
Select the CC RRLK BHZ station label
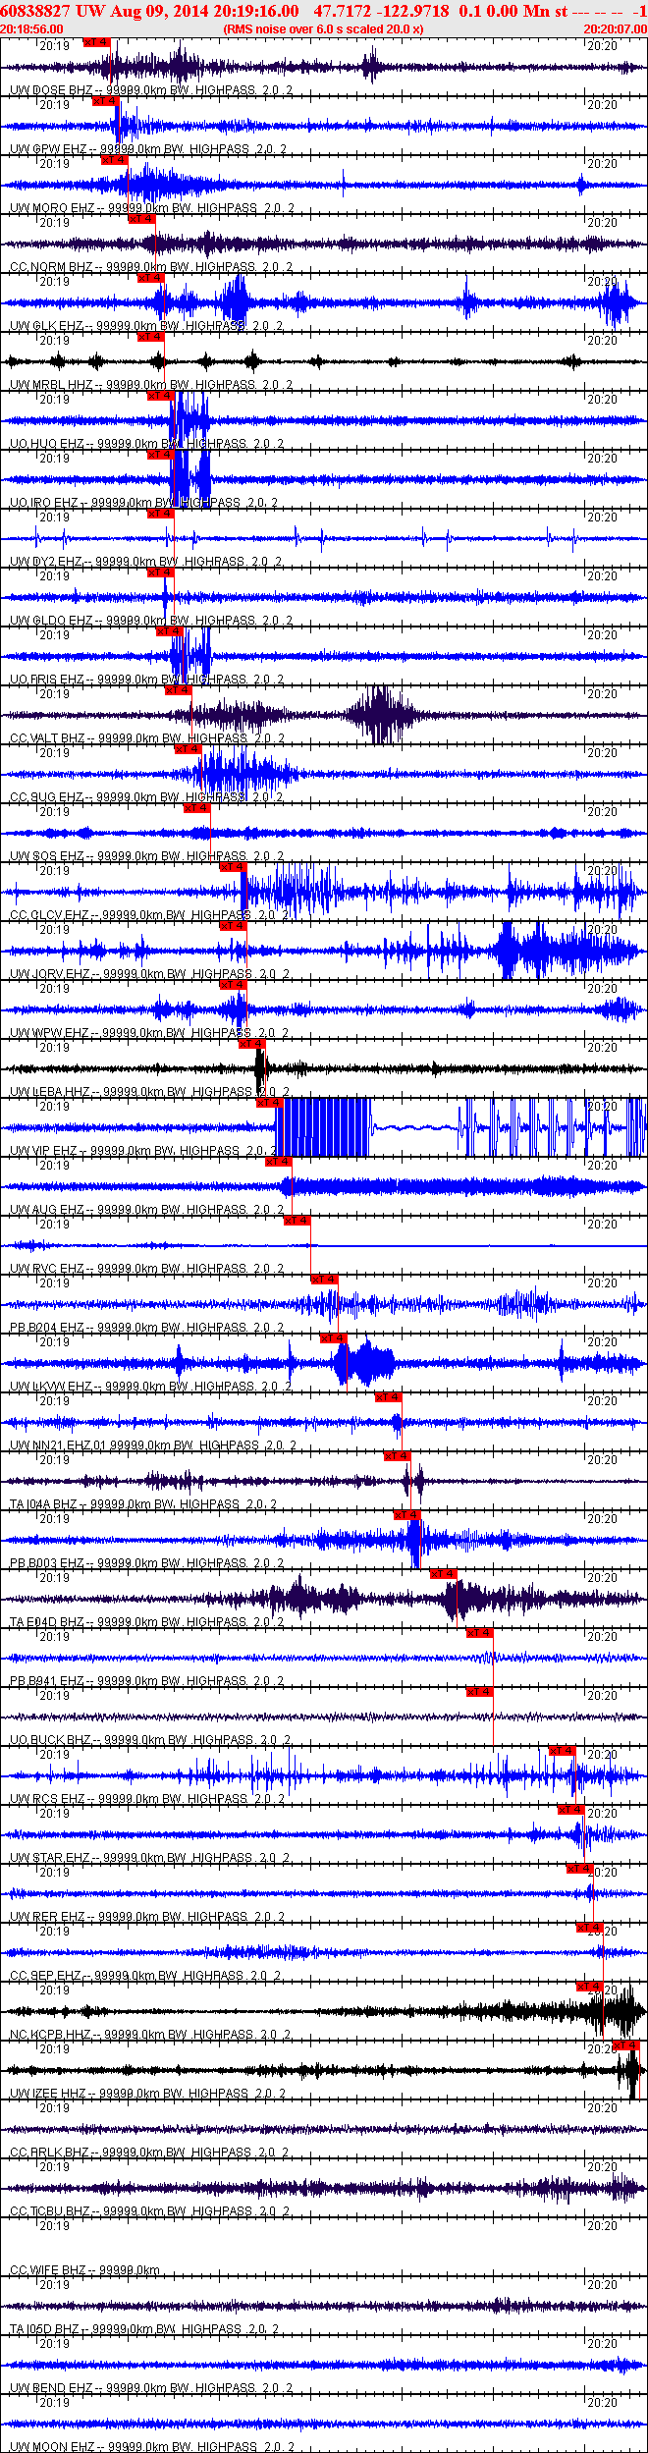point(50,2153)
